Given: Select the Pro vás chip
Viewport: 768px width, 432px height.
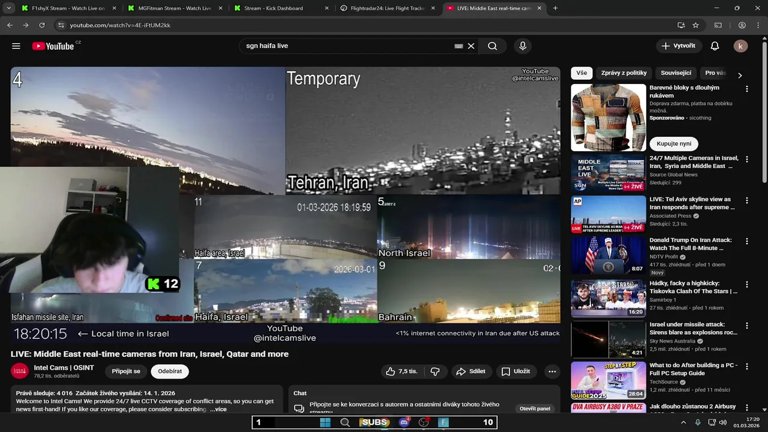Looking at the screenshot, I should pyautogui.click(x=715, y=73).
